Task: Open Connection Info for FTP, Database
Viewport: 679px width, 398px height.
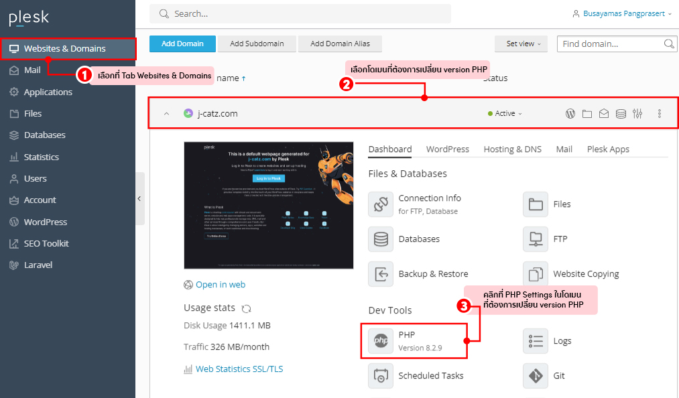Action: pos(414,204)
